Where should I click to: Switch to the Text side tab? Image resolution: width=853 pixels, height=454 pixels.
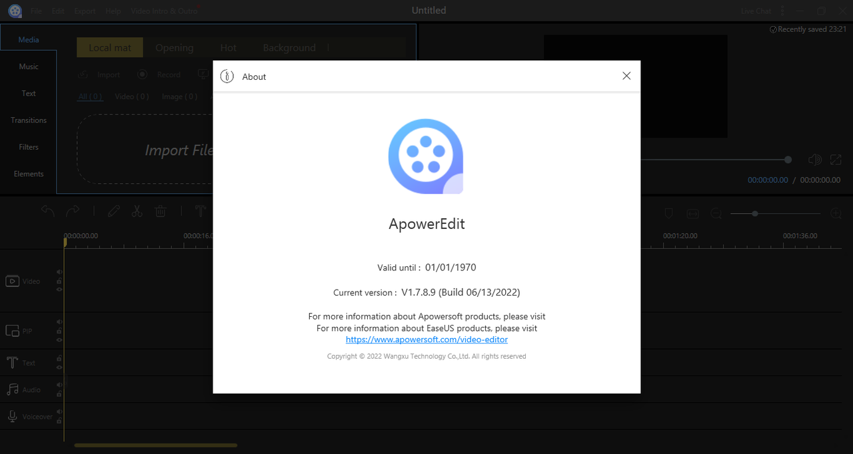[x=29, y=93]
